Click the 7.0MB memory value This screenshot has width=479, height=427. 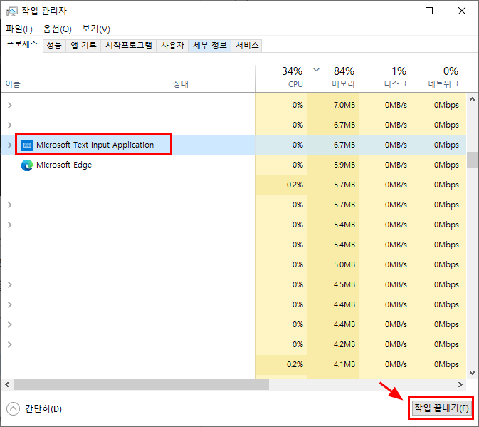[344, 106]
